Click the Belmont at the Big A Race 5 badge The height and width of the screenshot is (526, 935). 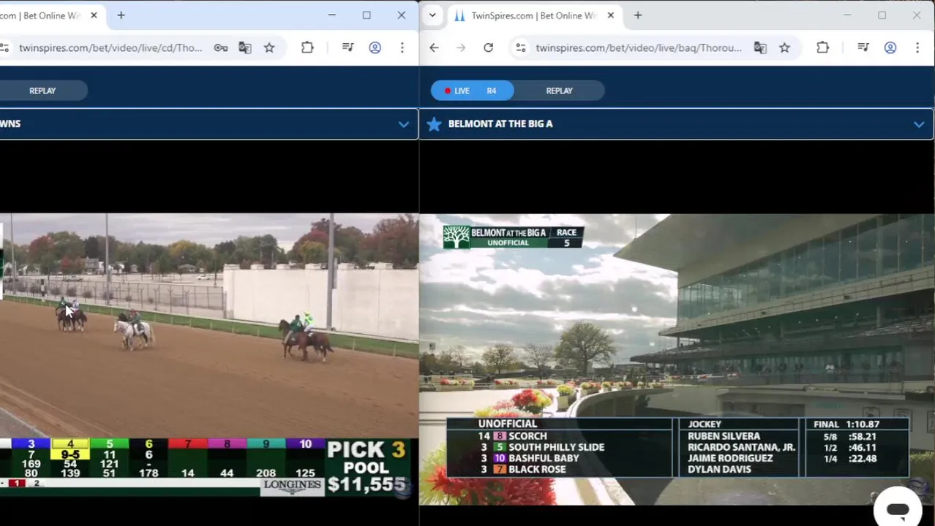(x=512, y=237)
